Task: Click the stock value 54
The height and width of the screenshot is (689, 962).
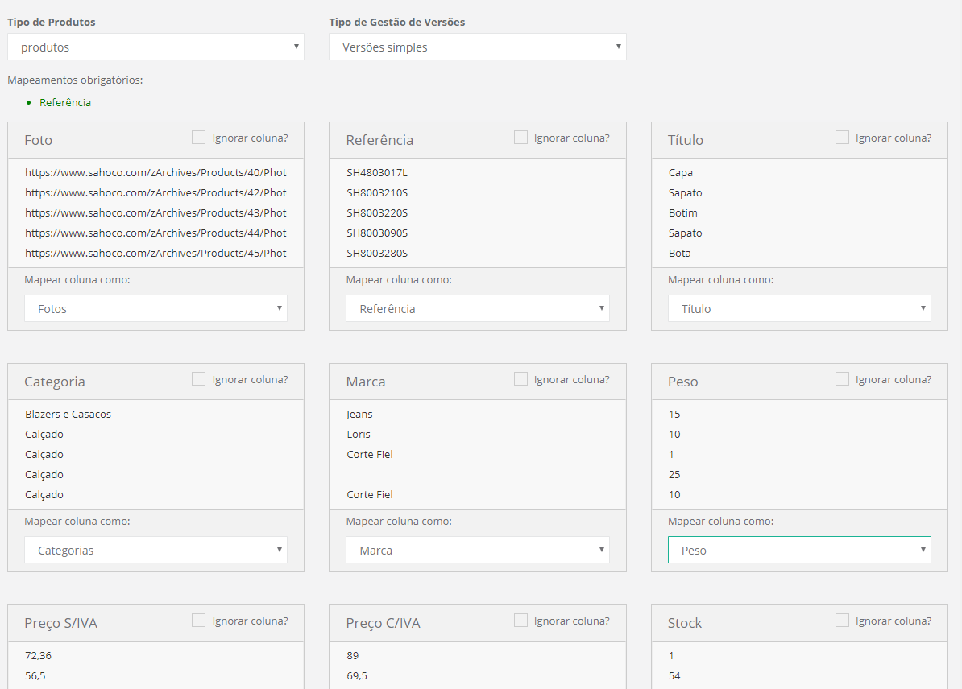Action: [674, 676]
